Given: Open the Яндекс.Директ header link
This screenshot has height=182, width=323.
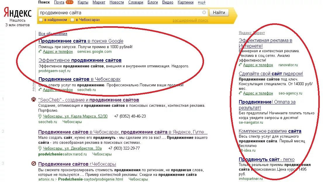Looking at the screenshot, I should [252, 33].
